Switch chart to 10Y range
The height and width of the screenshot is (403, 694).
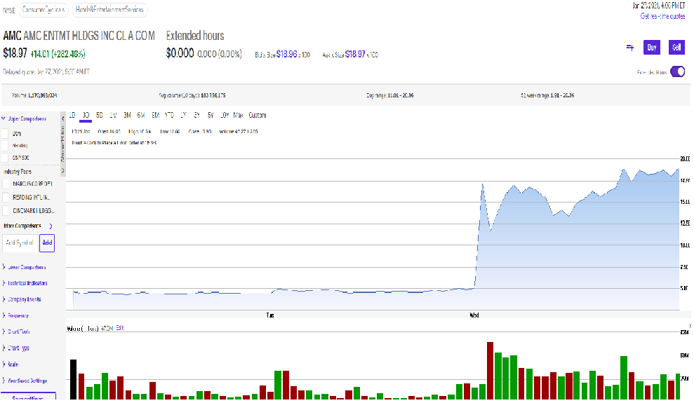coord(225,116)
